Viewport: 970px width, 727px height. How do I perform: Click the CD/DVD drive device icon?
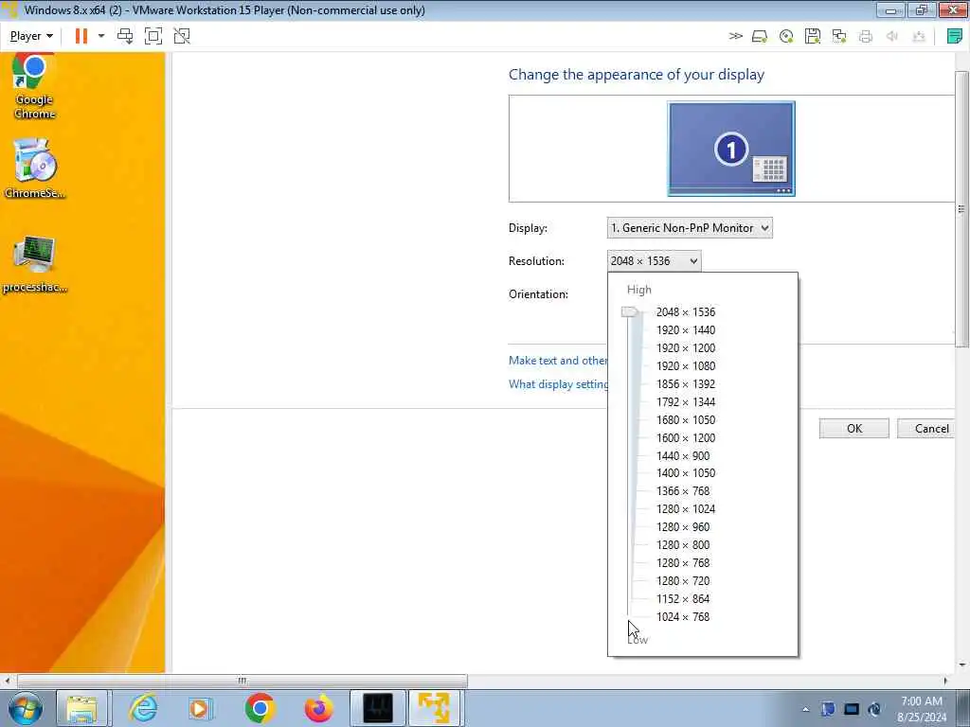(x=786, y=37)
